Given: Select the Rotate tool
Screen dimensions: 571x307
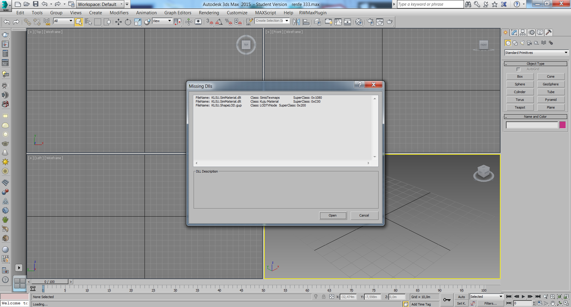Looking at the screenshot, I should click(128, 22).
